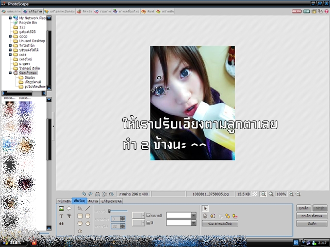Open the fill color dropdown beside ระบายสี
Screen dimensions: 330x247
[194, 215]
